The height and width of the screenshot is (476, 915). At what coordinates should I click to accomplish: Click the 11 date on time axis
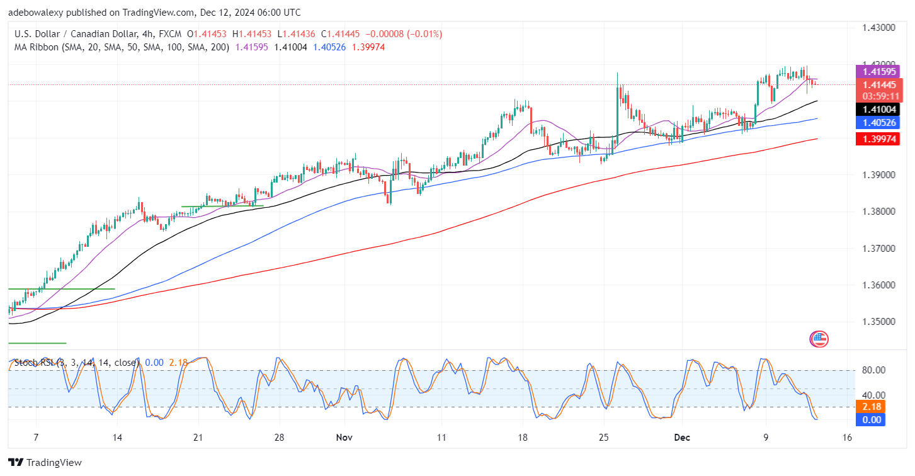click(441, 437)
